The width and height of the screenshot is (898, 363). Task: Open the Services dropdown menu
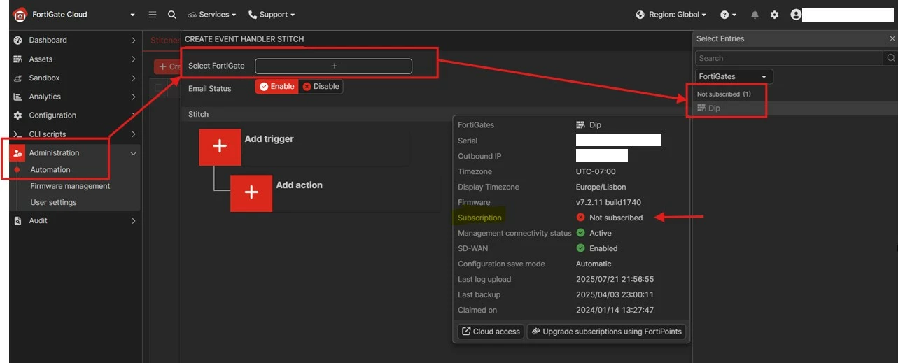(x=212, y=15)
